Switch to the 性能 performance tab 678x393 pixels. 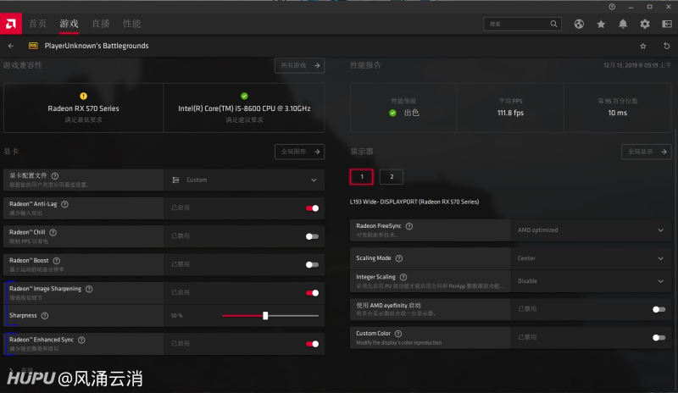click(x=132, y=24)
